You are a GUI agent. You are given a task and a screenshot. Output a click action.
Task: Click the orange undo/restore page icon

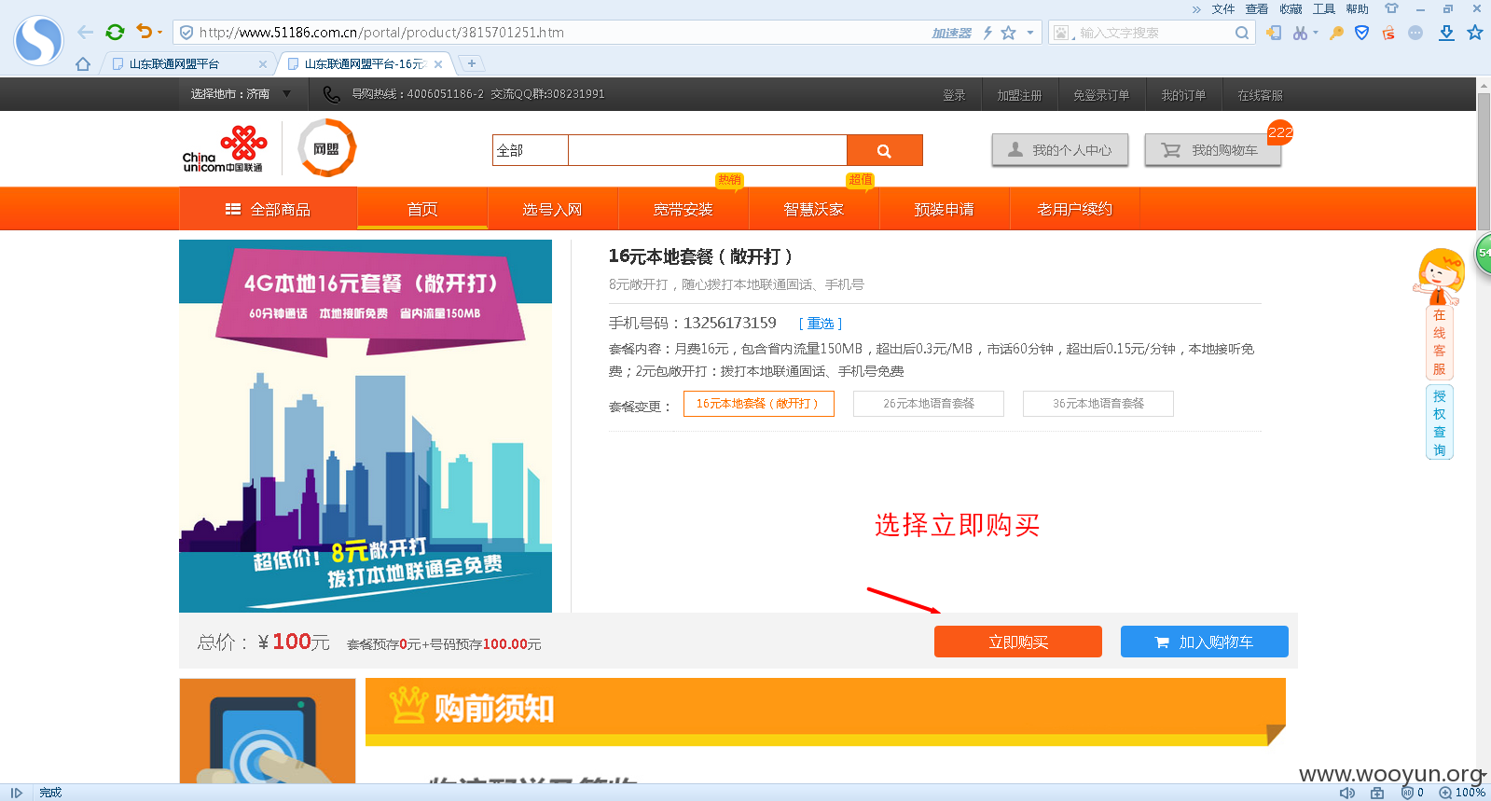tap(144, 32)
